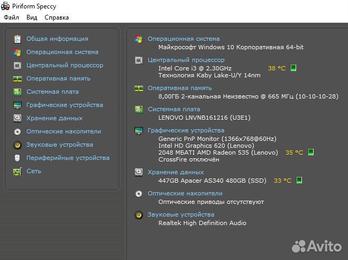Select Операционная система in the sidebar
The height and width of the screenshot is (260, 348).
pyautogui.click(x=63, y=52)
